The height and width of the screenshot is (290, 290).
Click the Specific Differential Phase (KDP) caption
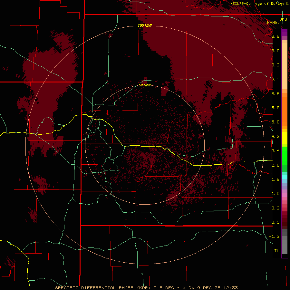[x=103, y=288]
